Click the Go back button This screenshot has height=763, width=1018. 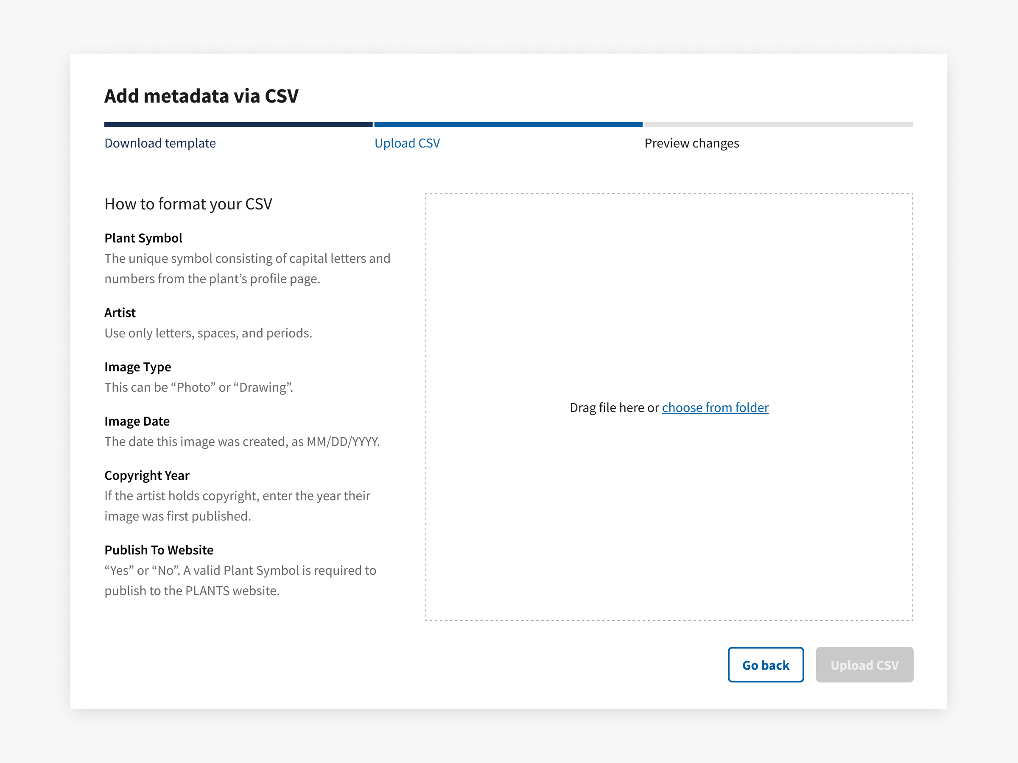click(765, 665)
